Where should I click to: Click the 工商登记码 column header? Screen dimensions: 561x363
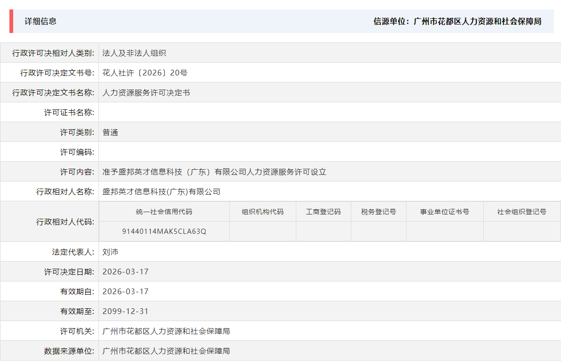[323, 211]
